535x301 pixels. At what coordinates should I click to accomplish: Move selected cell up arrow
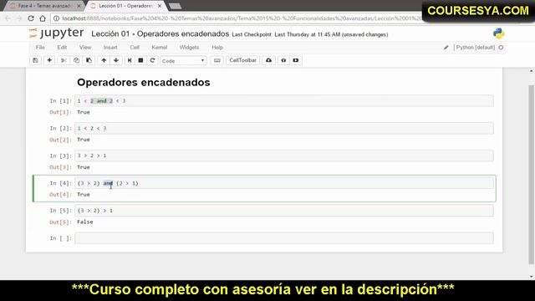[x=104, y=60]
